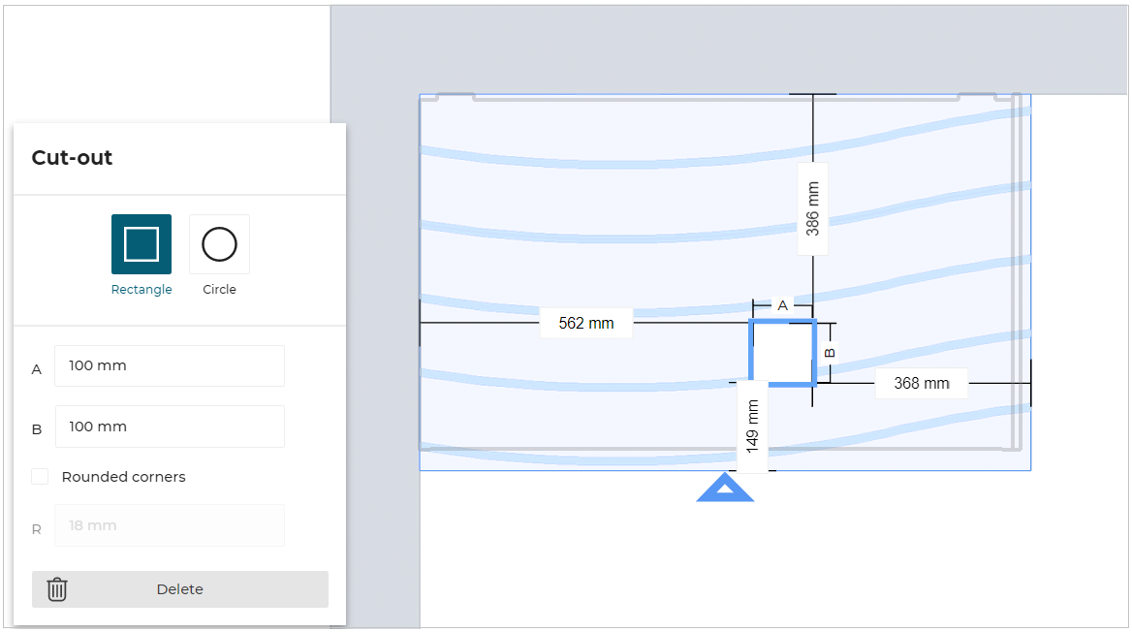Enable the Rounded corners checkbox

pyautogui.click(x=40, y=477)
